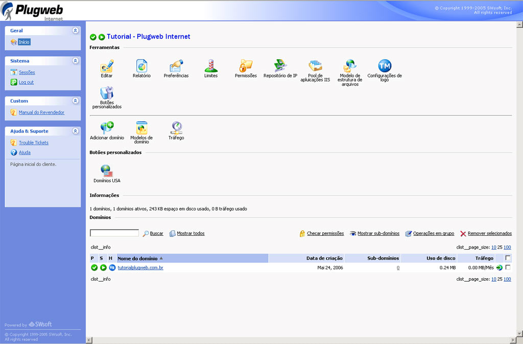
Task: Click Checar permissões link
Action: tap(325, 233)
